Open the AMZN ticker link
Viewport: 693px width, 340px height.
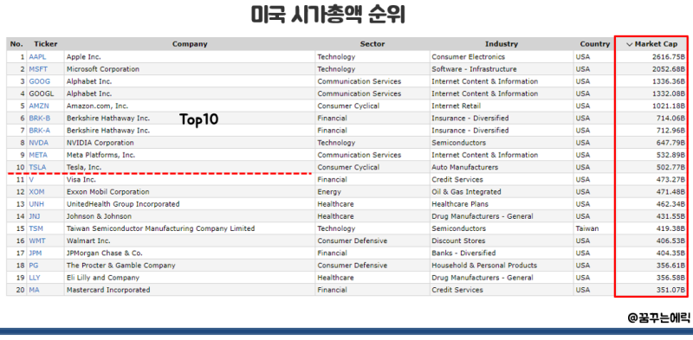(x=39, y=106)
